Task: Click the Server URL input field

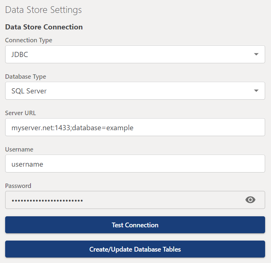Action: (135, 127)
